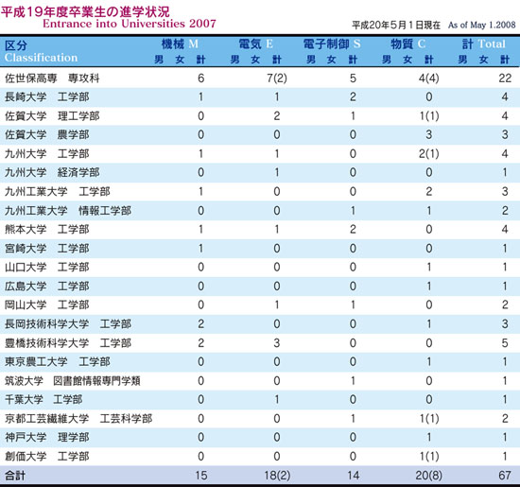Click 1(1) in 創価大学 row
Image resolution: width=520 pixels, height=487 pixels.
pyautogui.click(x=429, y=457)
